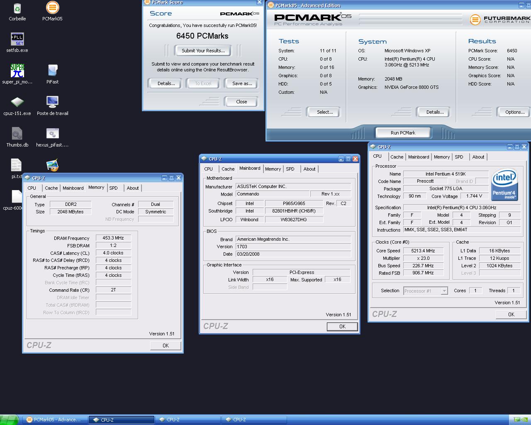Select About tab in CPU-Z Mainboard window

click(309, 169)
